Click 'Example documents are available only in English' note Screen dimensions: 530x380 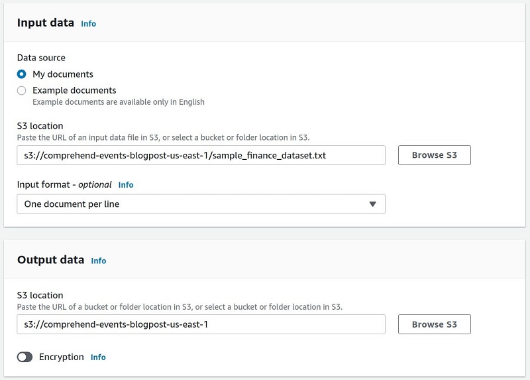(x=119, y=102)
